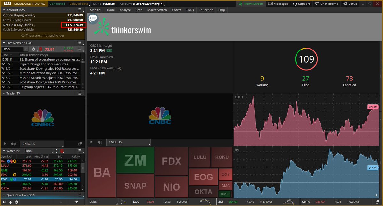383x206 pixels.
Task: Collapse the Quick Chart on EOG section
Action: click(x=4, y=195)
